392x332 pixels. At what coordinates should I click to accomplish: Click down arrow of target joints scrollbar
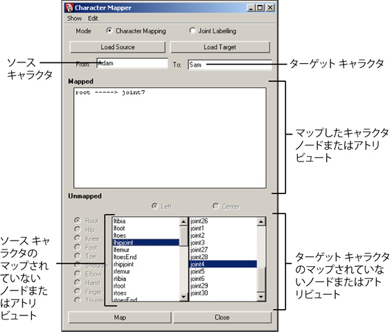click(x=261, y=297)
